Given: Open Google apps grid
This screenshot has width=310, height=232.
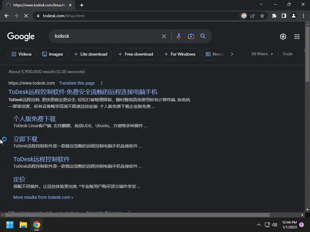Looking at the screenshot, I should 297,37.
